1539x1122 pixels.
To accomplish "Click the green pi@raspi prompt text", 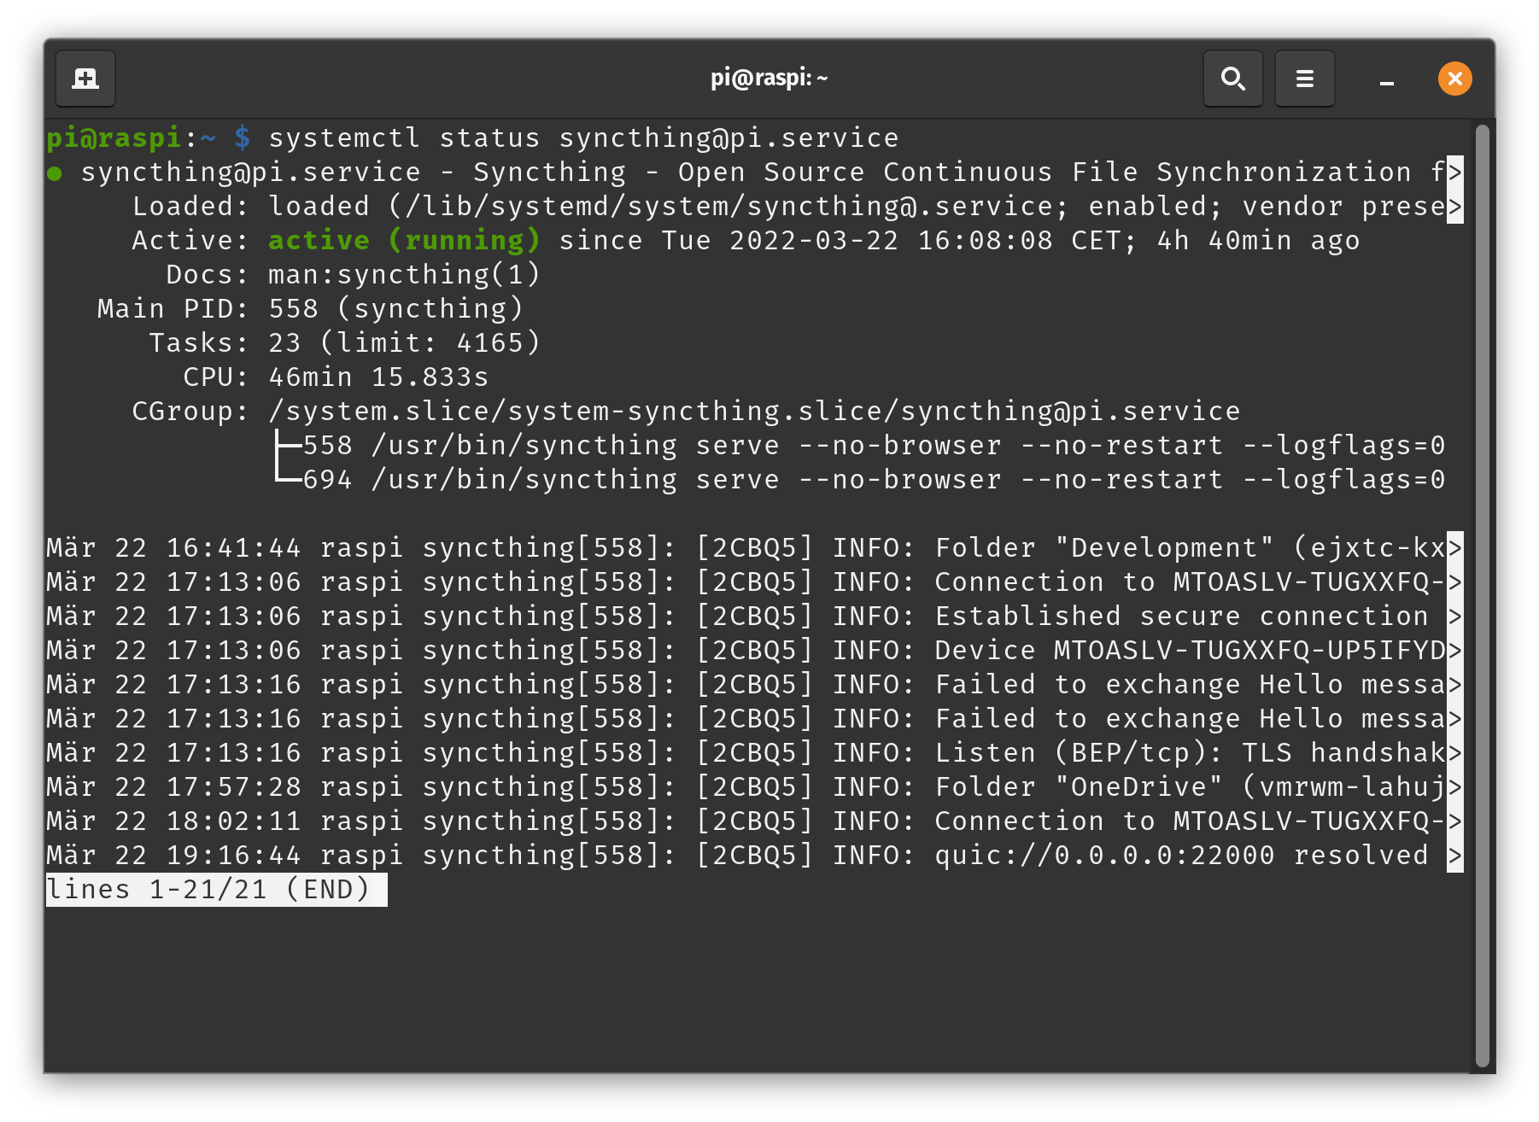I will tap(114, 137).
